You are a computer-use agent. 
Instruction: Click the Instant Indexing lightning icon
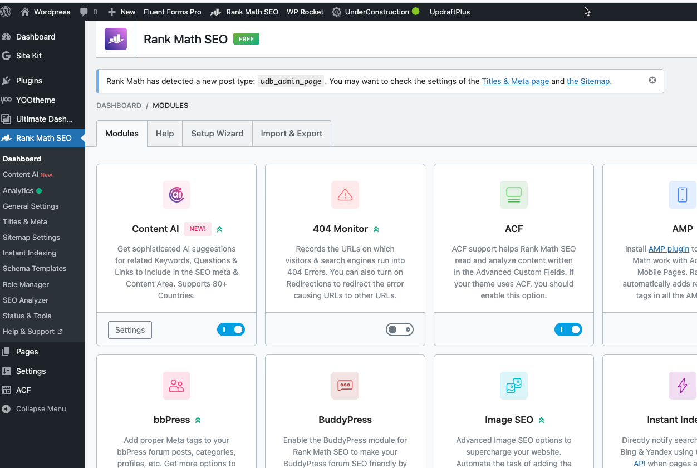coord(683,386)
